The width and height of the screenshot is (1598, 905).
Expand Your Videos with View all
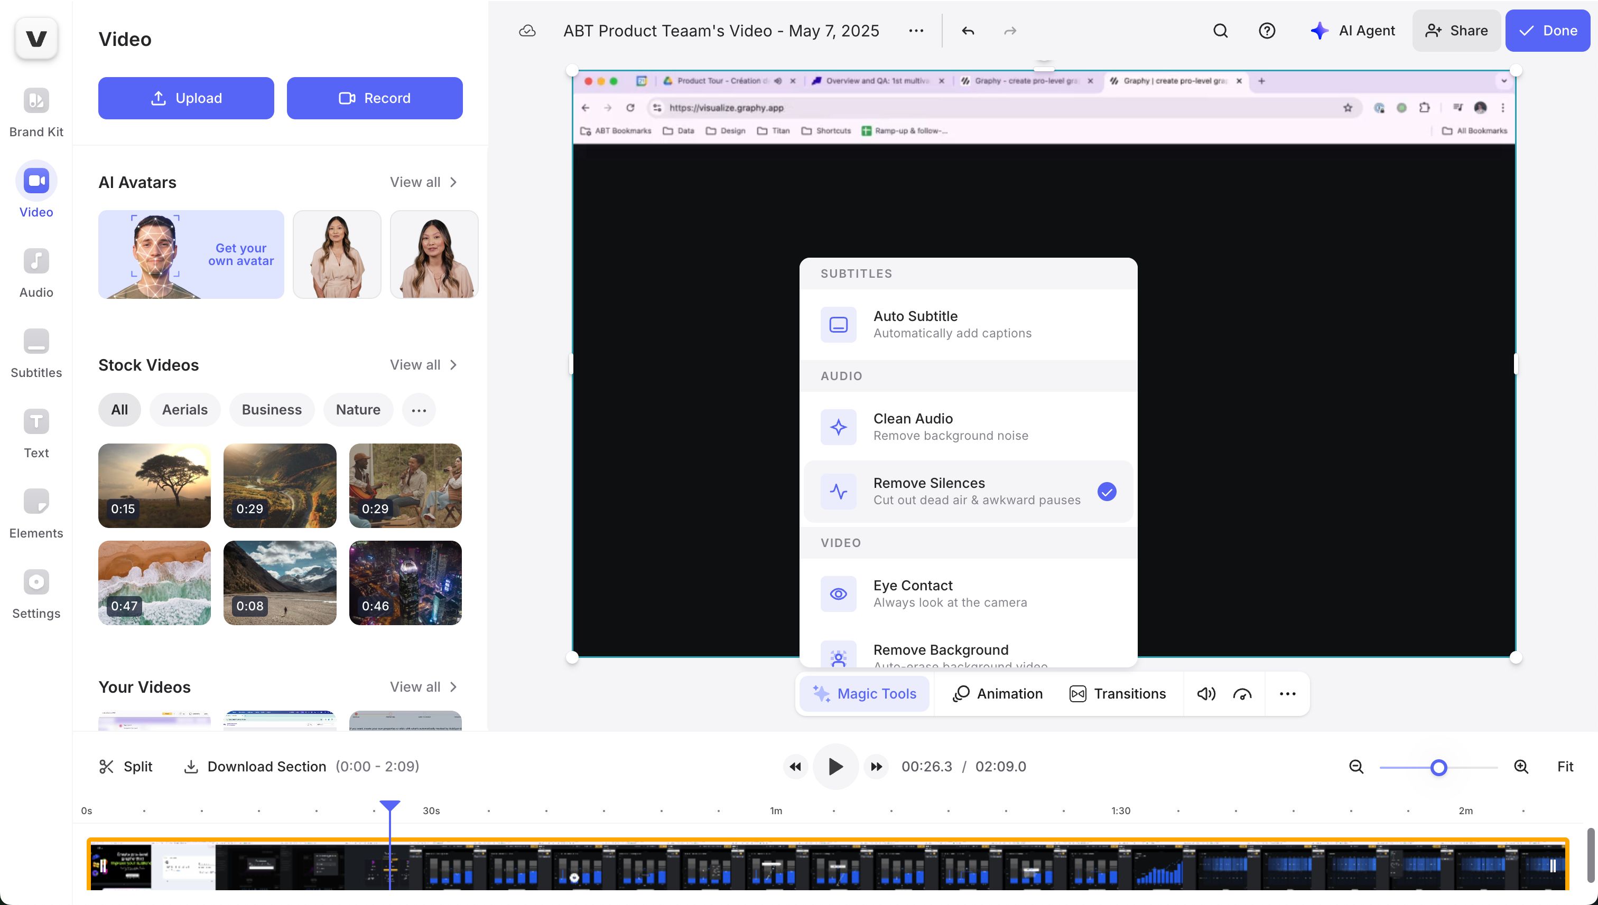(424, 687)
